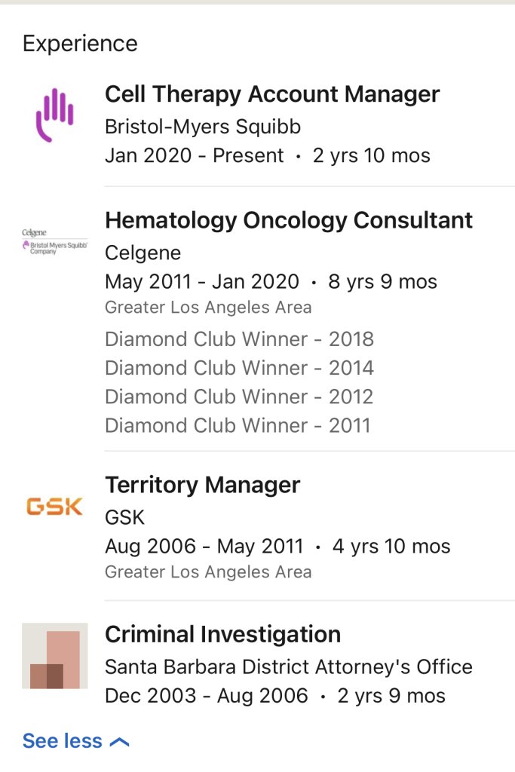
Task: Select the Diamond Club Winner - 2011 line
Action: pos(238,425)
